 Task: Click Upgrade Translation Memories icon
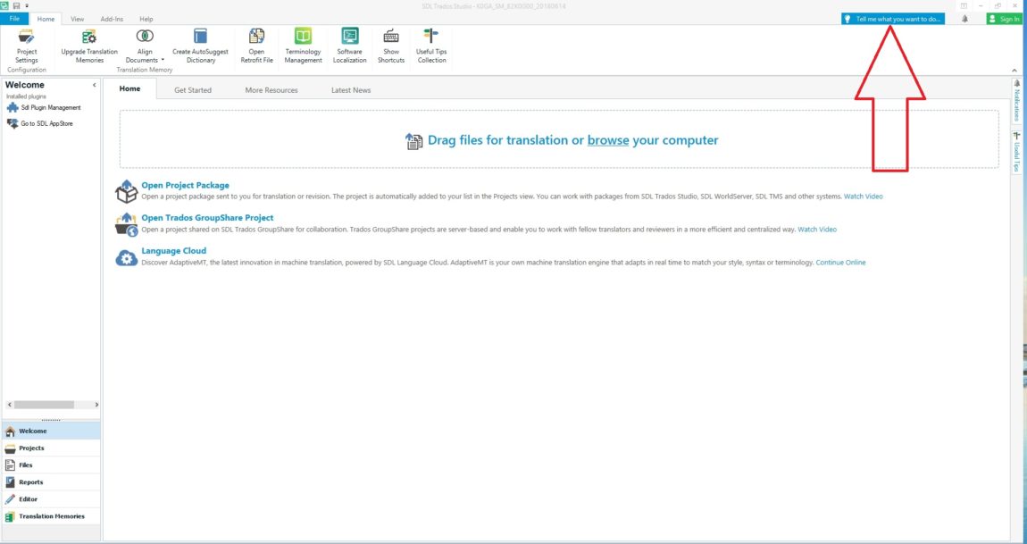coord(89,37)
